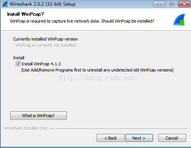Cancel the Wireshark setup
The width and height of the screenshot is (191, 148).
(x=172, y=138)
